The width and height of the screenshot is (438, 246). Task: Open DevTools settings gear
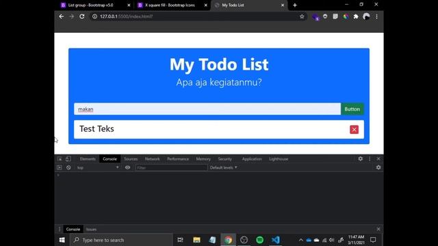tap(361, 159)
